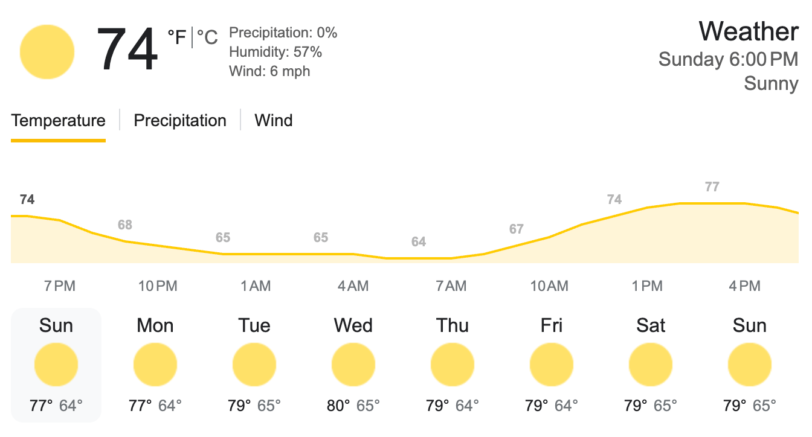Open the Precipitation tab
Viewport: 812px width, 437px height.
point(180,120)
